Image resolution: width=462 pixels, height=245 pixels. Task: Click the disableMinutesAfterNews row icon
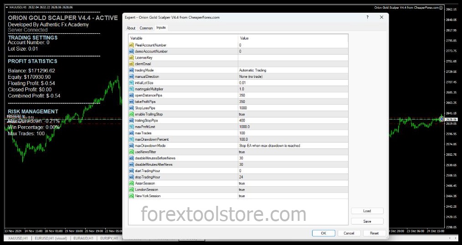[131, 164]
